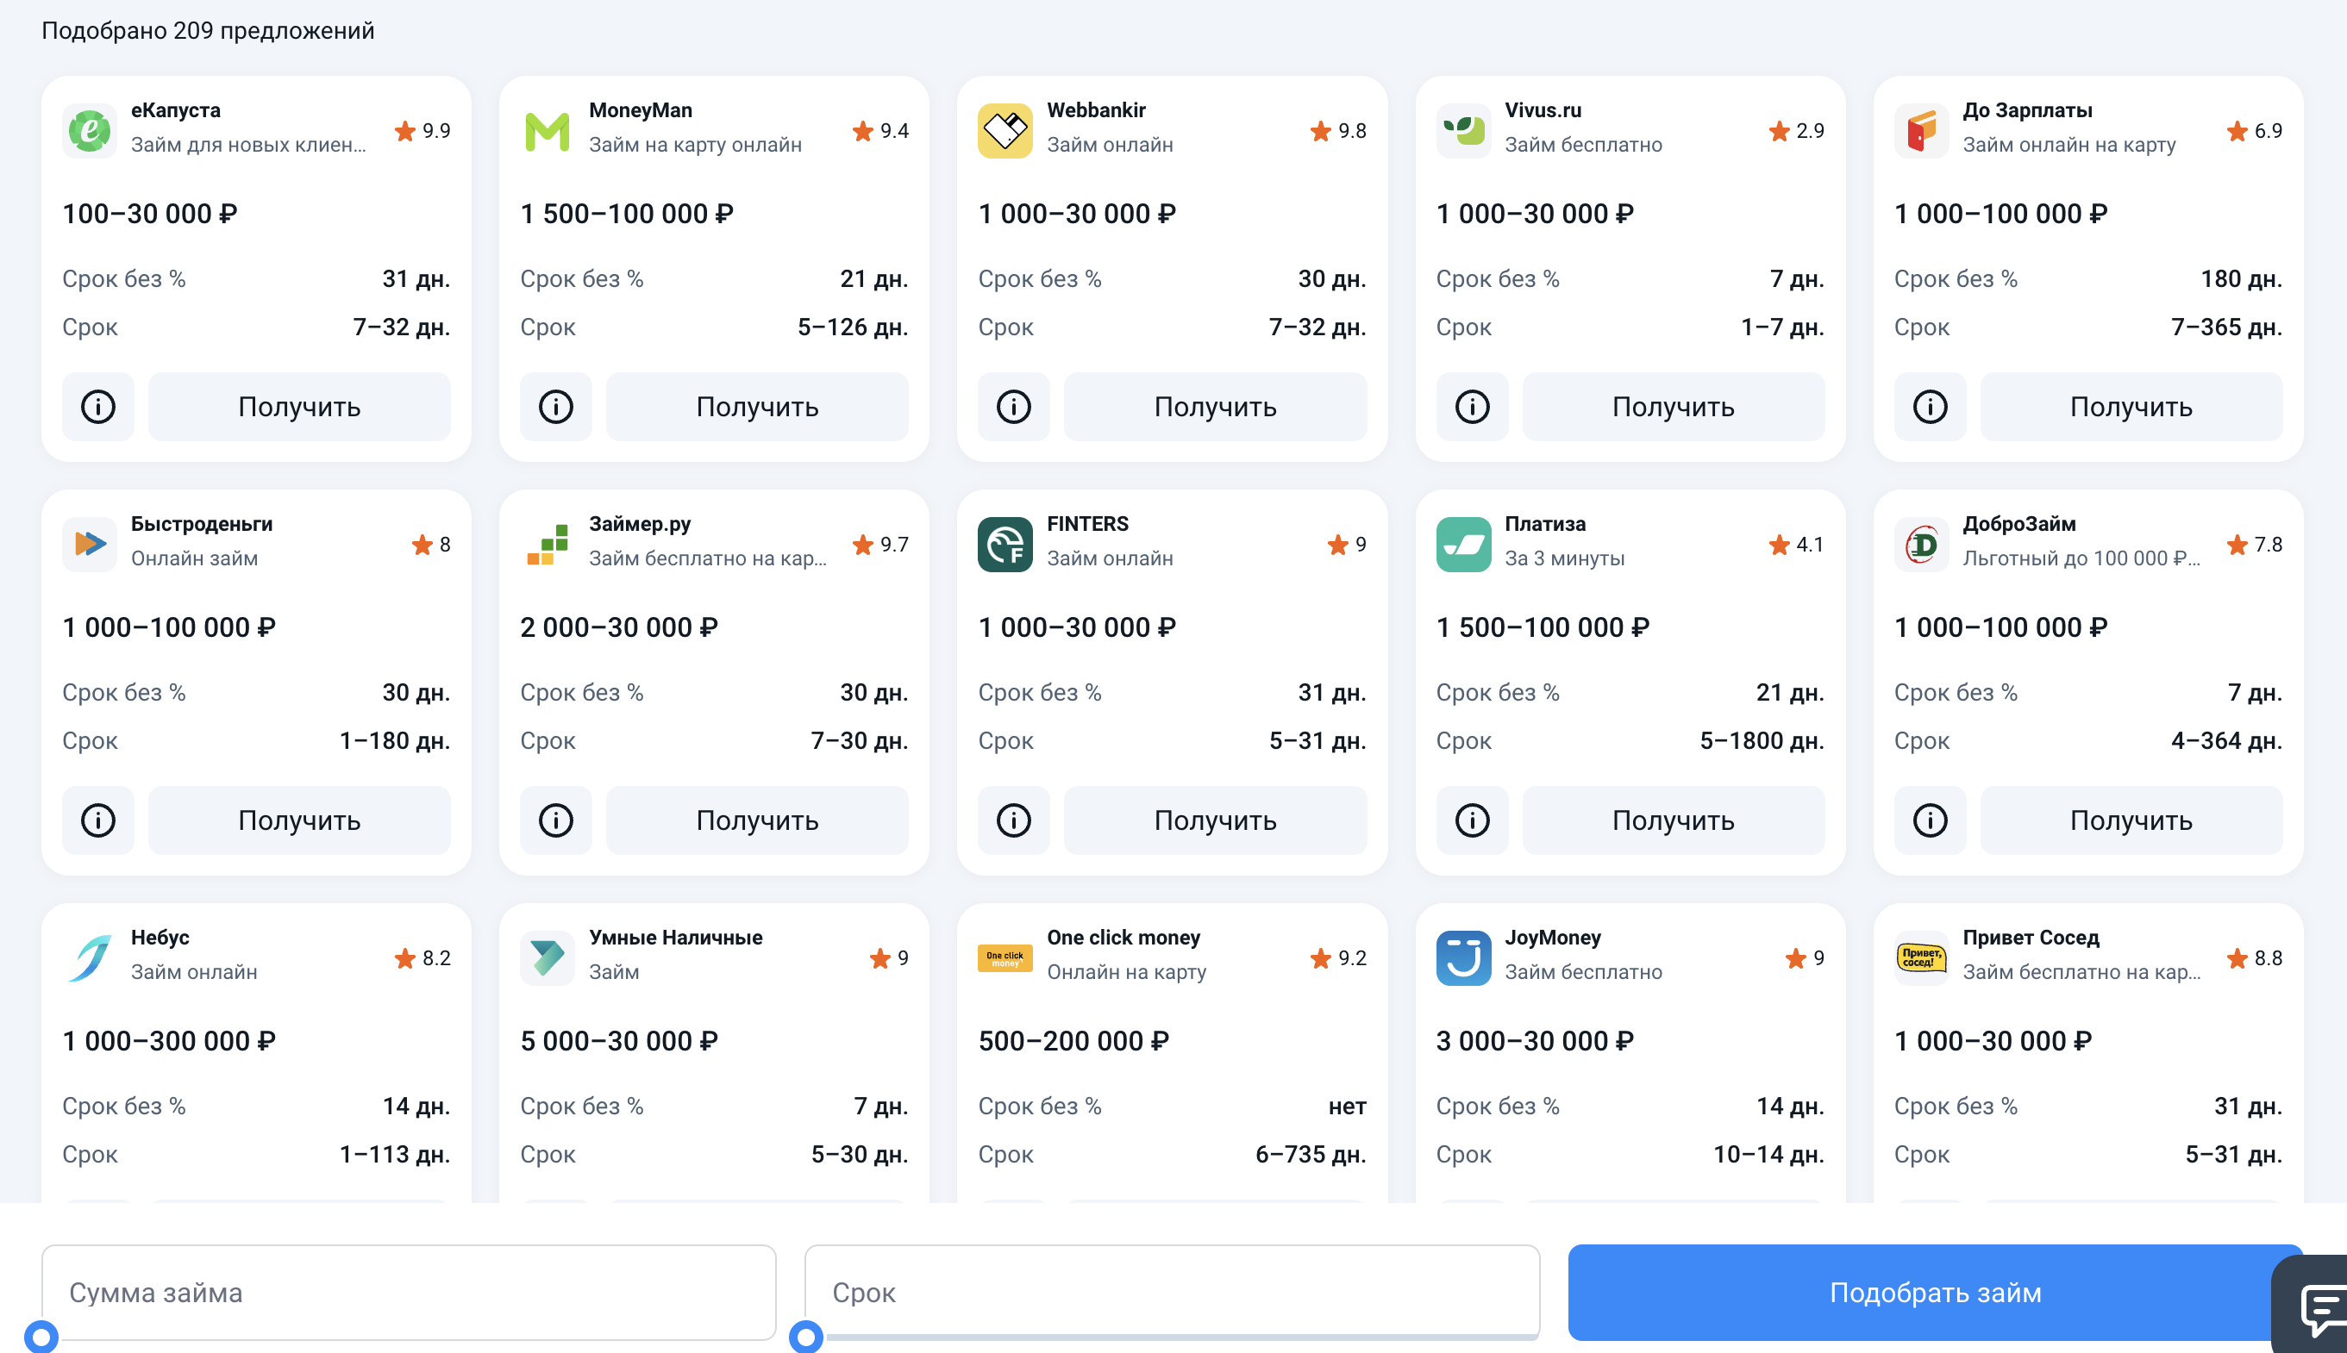The width and height of the screenshot is (2347, 1353).
Task: Click the еКапуста rating star 9.9
Action: click(x=404, y=131)
